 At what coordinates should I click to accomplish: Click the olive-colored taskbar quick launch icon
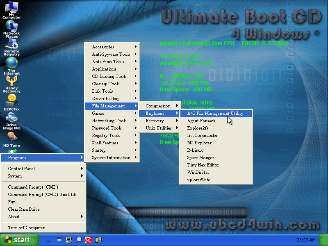click(98, 240)
